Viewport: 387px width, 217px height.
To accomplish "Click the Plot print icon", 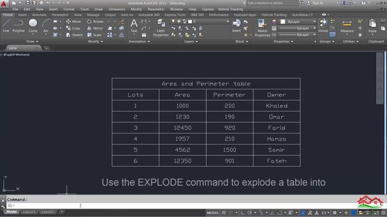I will click(41, 3).
